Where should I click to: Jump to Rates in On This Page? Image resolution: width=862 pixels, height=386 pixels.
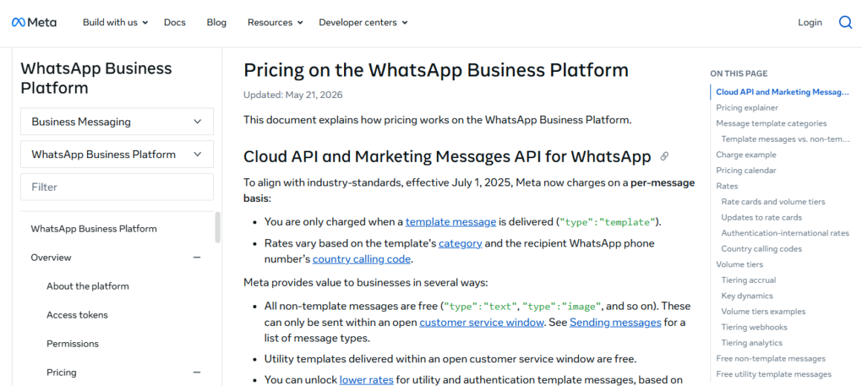[x=727, y=186]
